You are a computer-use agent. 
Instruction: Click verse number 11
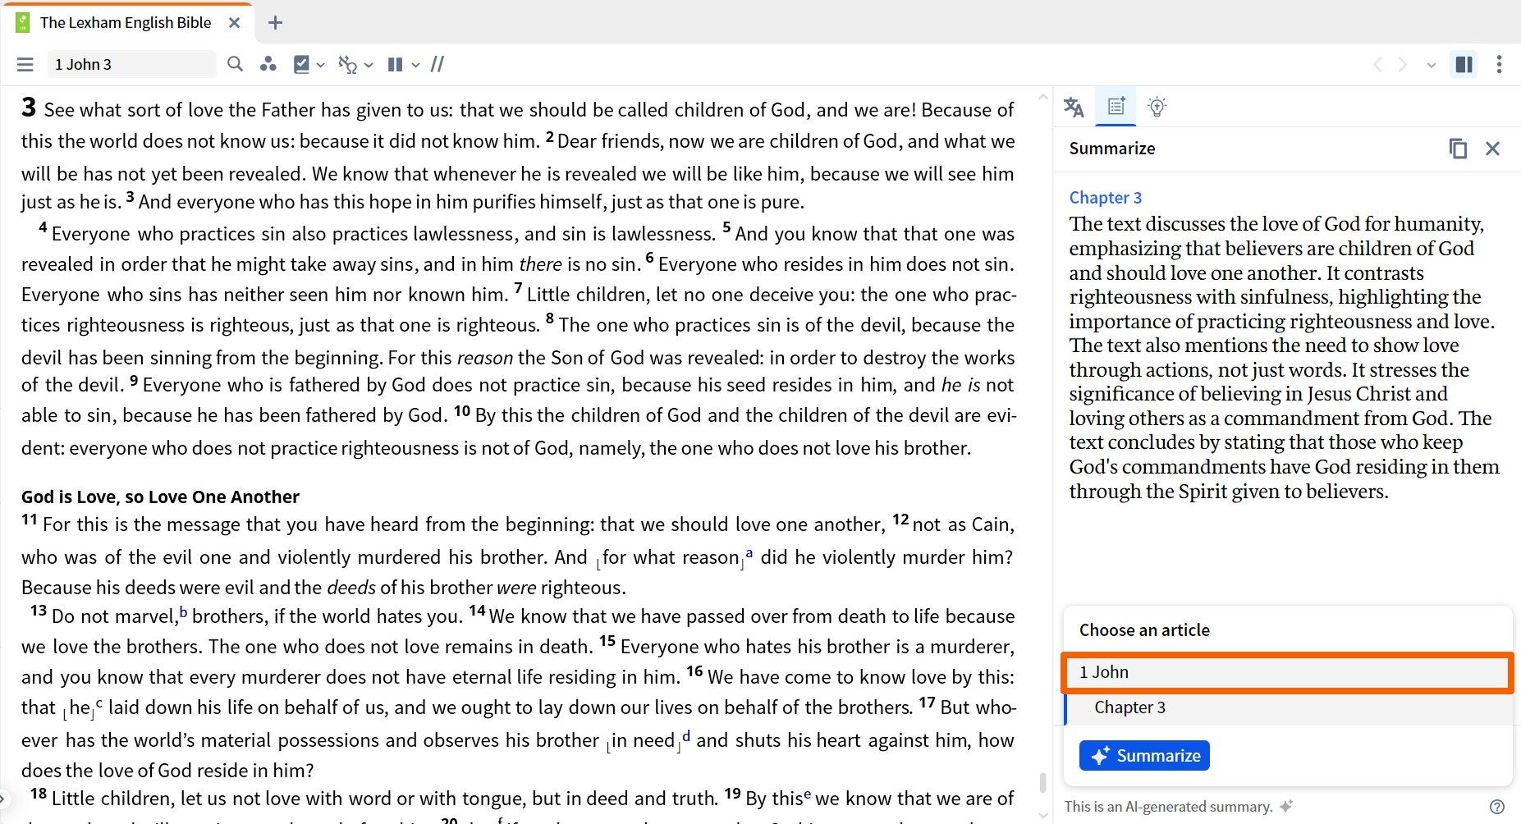30,520
